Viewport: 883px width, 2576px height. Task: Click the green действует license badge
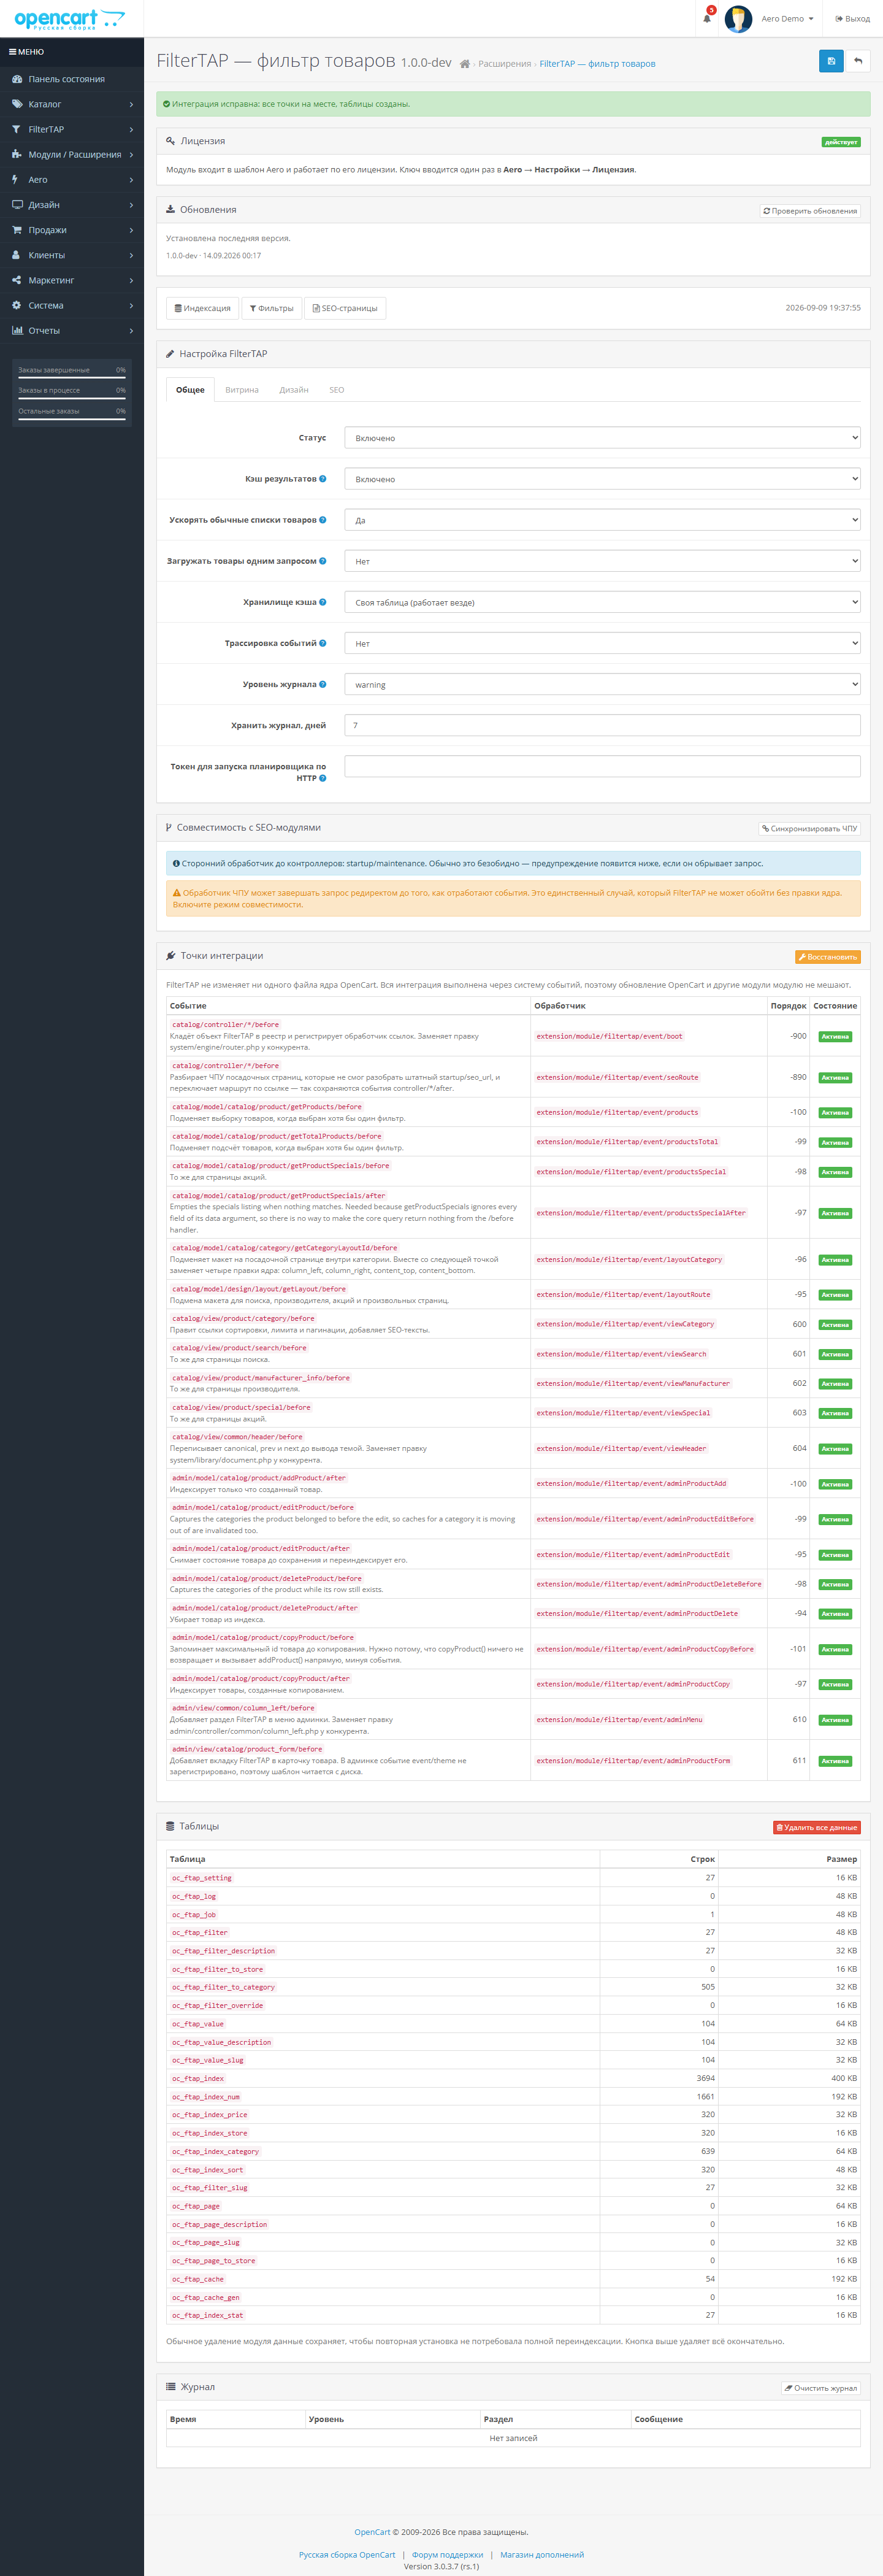point(841,142)
